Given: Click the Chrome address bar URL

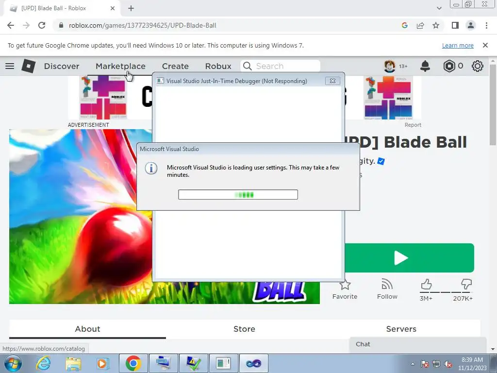Looking at the screenshot, I should [x=142, y=25].
